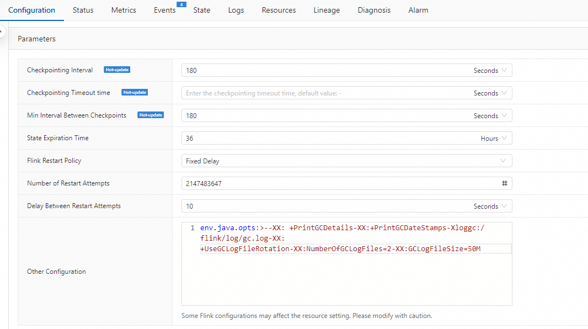588x329 pixels.
Task: Focus the Checkpointing Timeout time input field
Action: (325, 93)
